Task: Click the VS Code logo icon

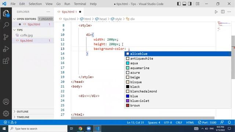Action: [x=4, y=4]
